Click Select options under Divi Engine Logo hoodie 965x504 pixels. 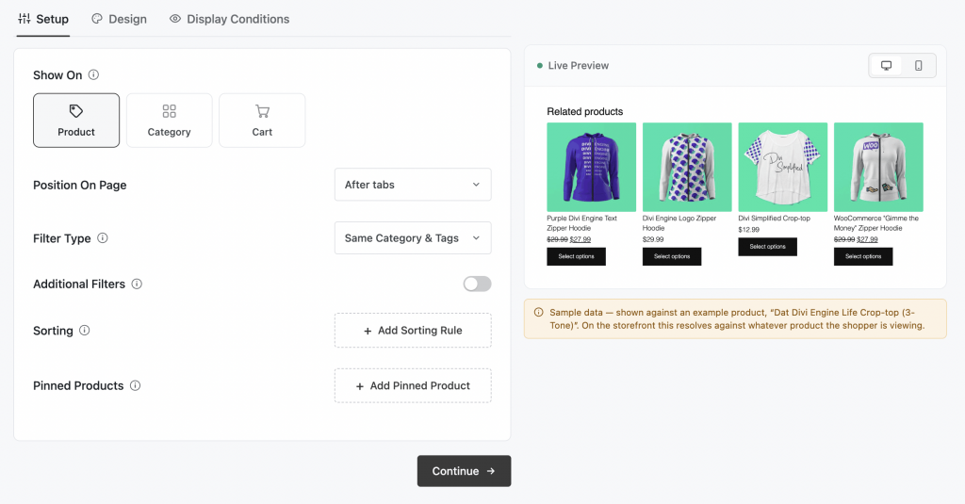tap(672, 256)
